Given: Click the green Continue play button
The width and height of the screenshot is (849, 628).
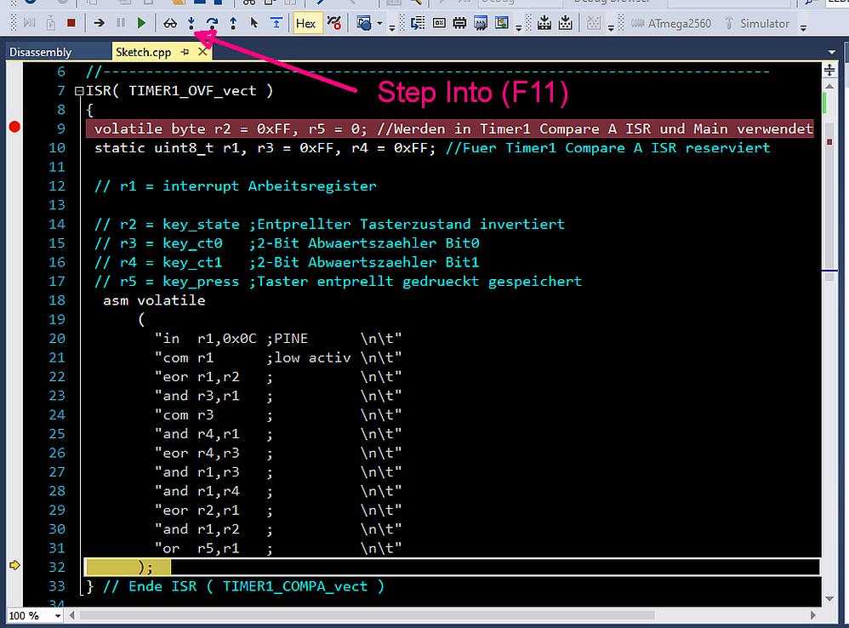Looking at the screenshot, I should pos(141,23).
